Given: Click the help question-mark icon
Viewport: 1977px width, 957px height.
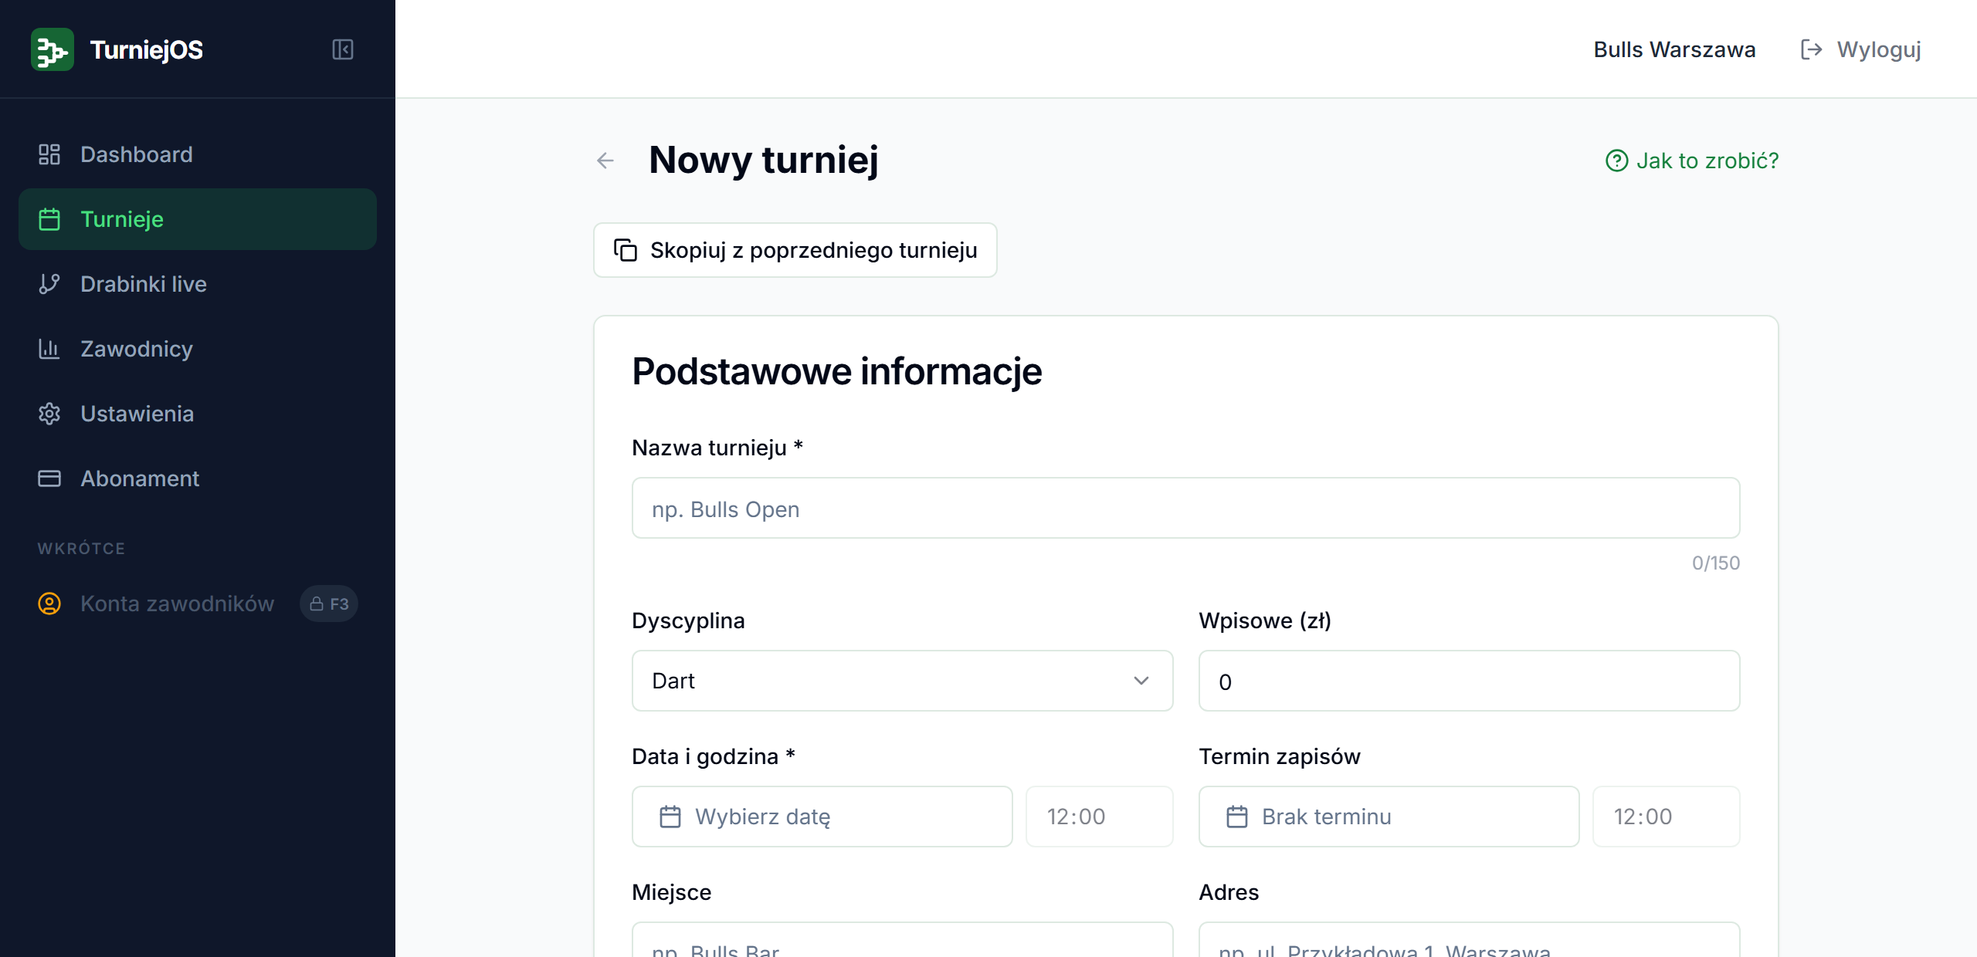Looking at the screenshot, I should [x=1617, y=161].
